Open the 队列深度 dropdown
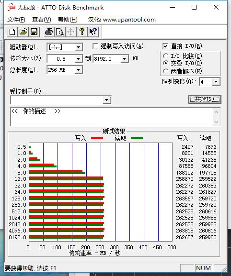This screenshot has width=231, height=276. 216,82
